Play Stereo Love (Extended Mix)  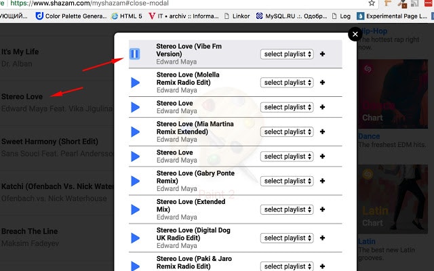tap(135, 209)
